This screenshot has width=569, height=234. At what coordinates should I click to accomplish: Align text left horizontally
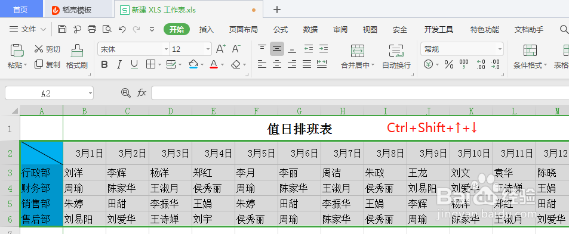point(262,64)
